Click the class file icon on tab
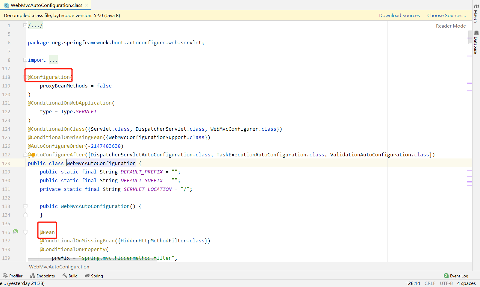The width and height of the screenshot is (480, 287). pos(6,5)
